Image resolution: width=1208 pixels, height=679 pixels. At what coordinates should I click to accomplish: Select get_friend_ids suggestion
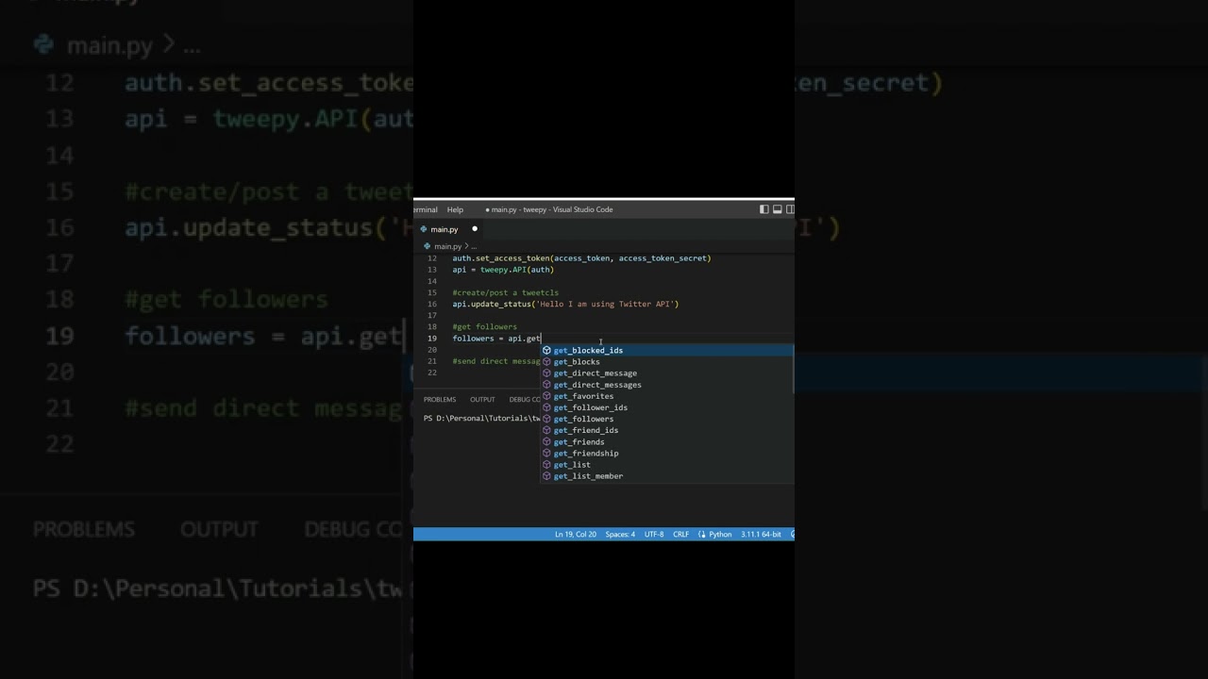coord(666,430)
